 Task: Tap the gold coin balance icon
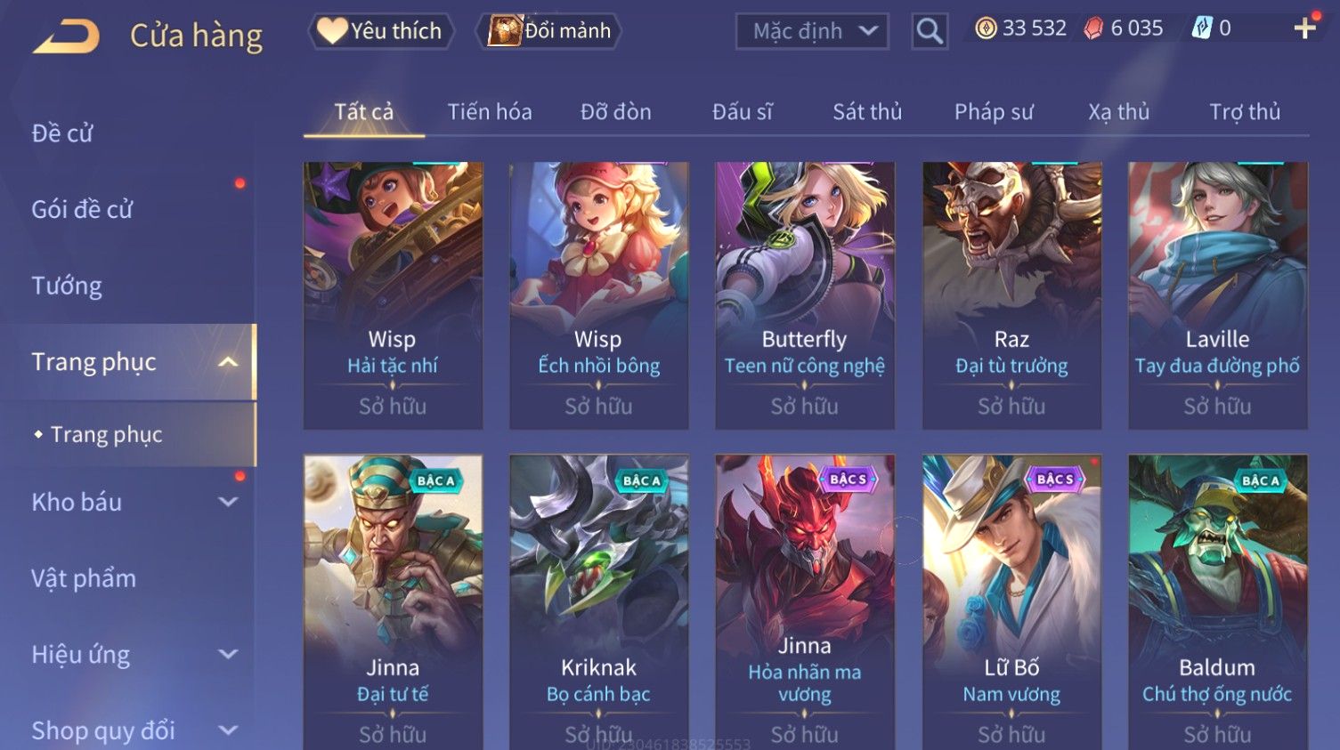coord(986,28)
